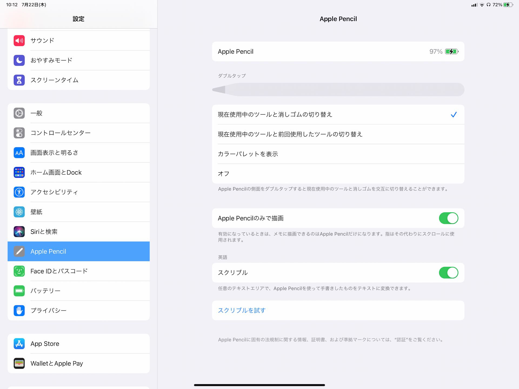Tap the green Face ID icon
Viewport: 519px width, 389px height.
coord(19,271)
